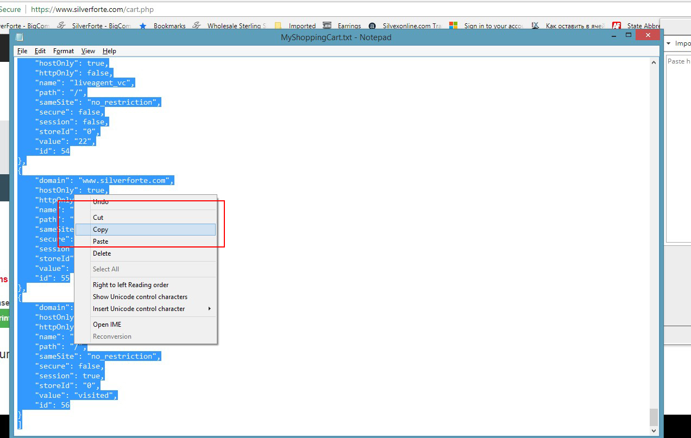Viewport: 691px width, 438px height.
Task: Open the Help menu in Notepad
Action: (109, 51)
